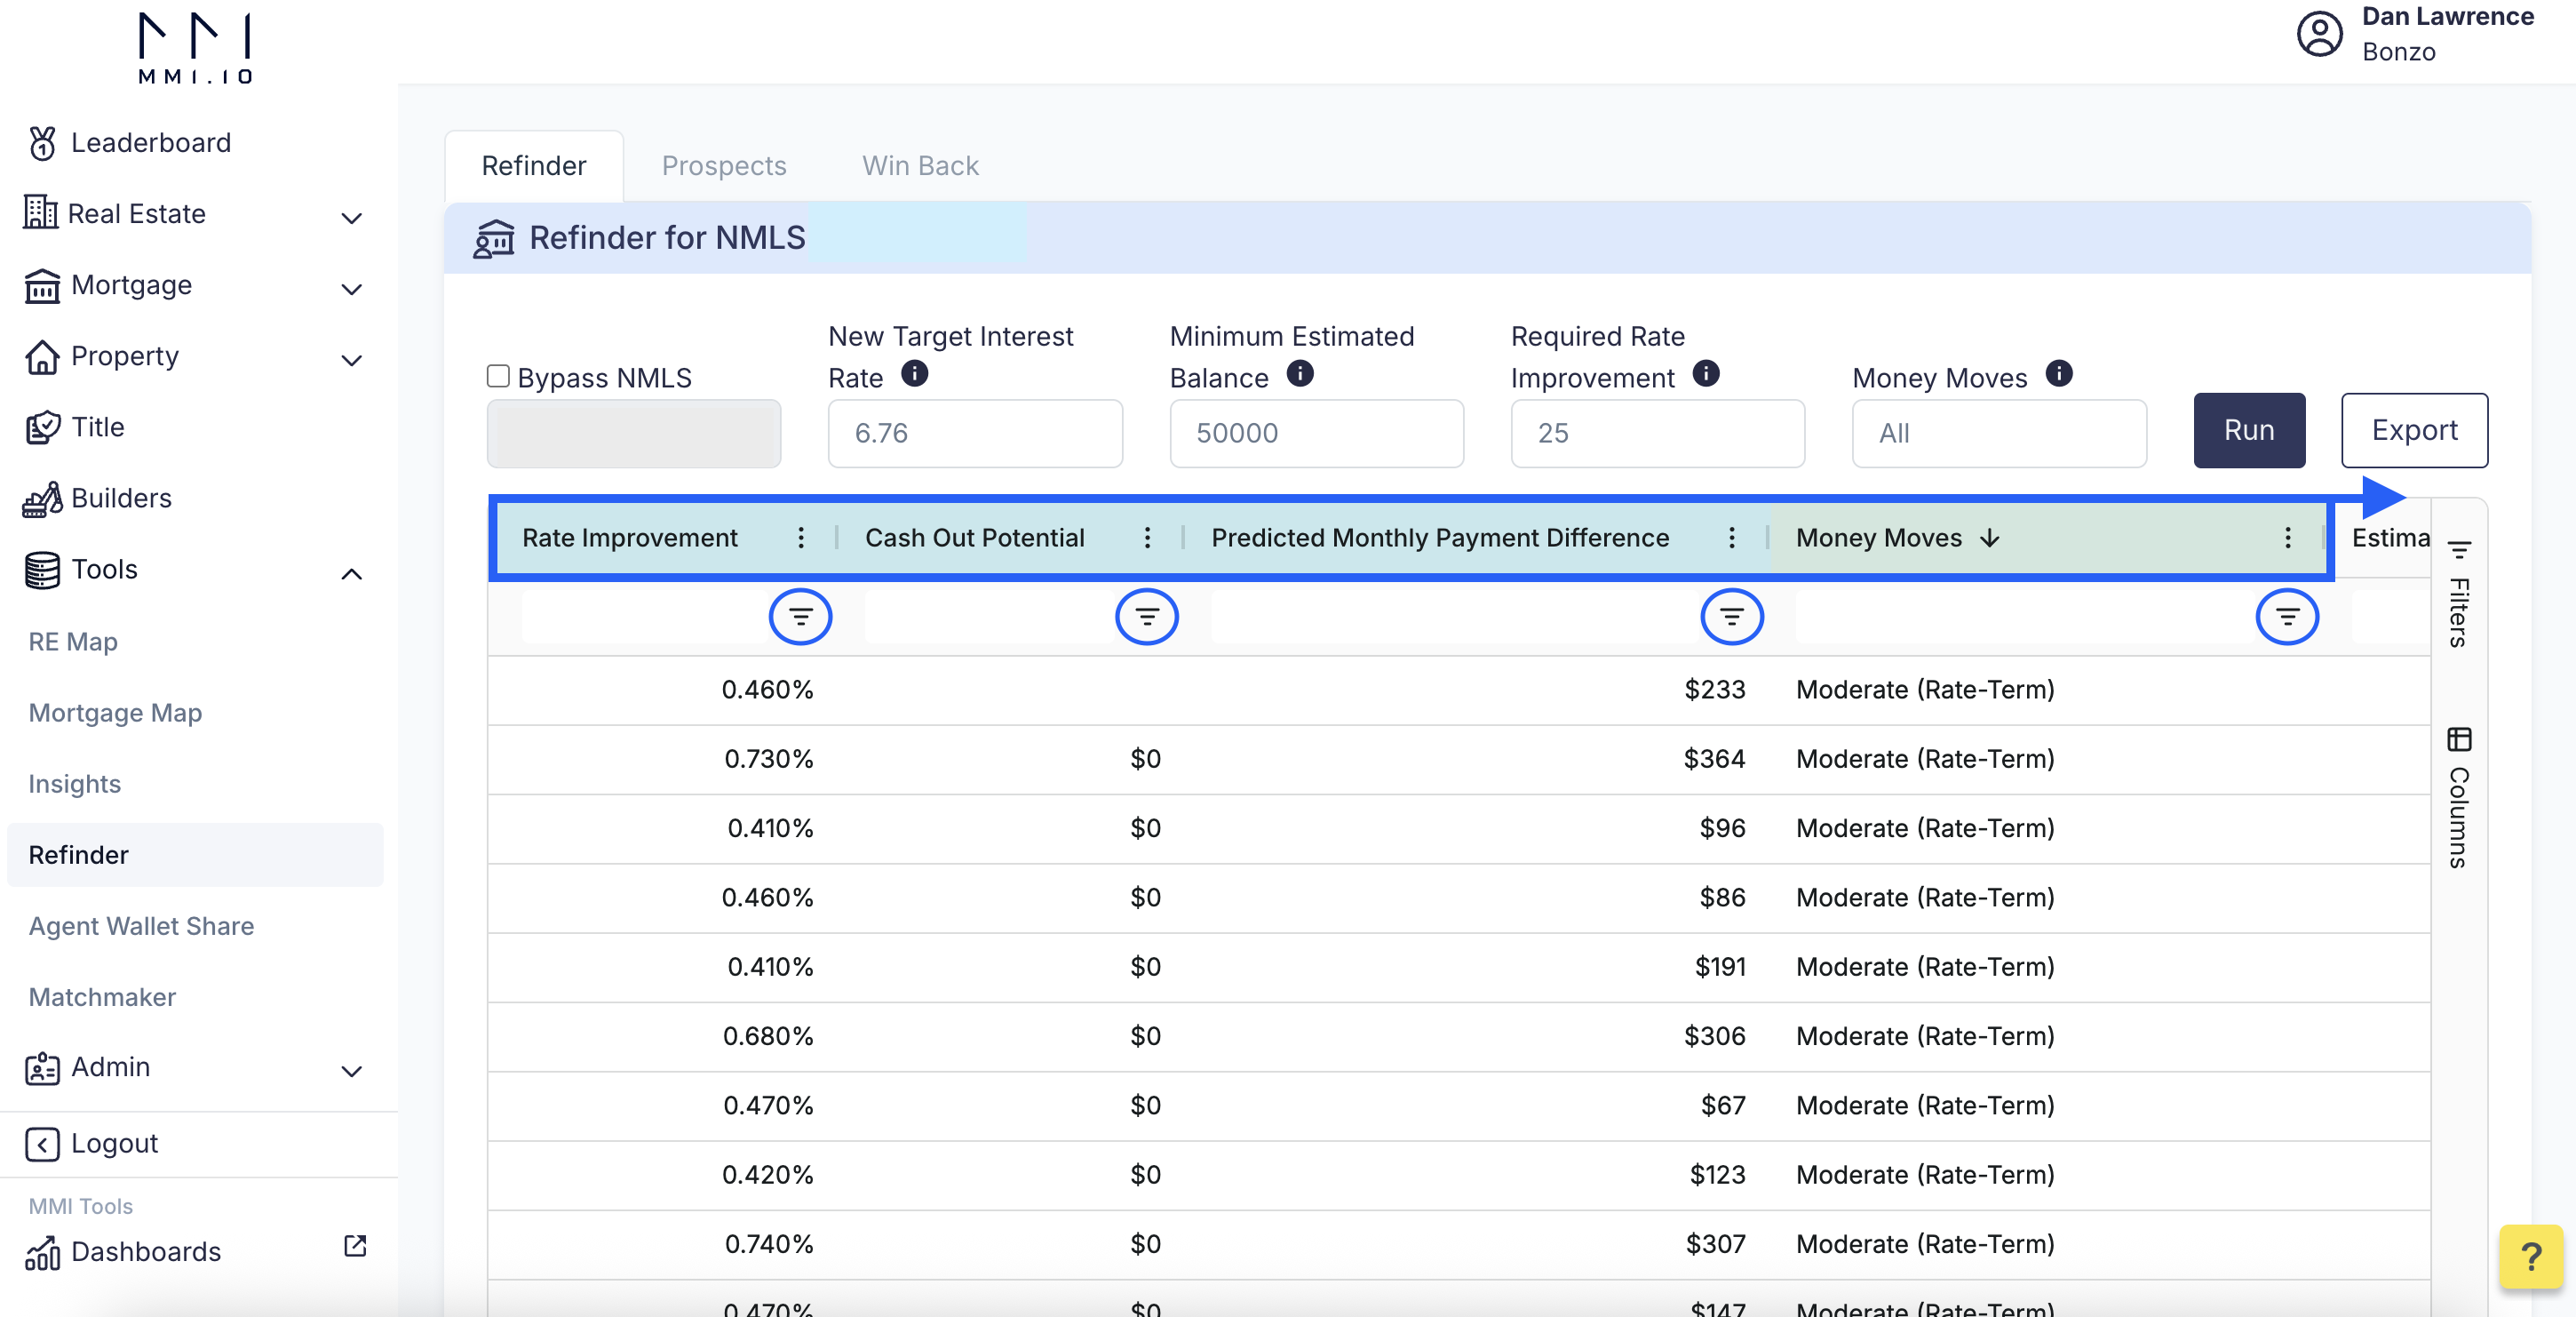The height and width of the screenshot is (1317, 2576).
Task: Open Matchmaker in sidebar
Action: coord(102,997)
